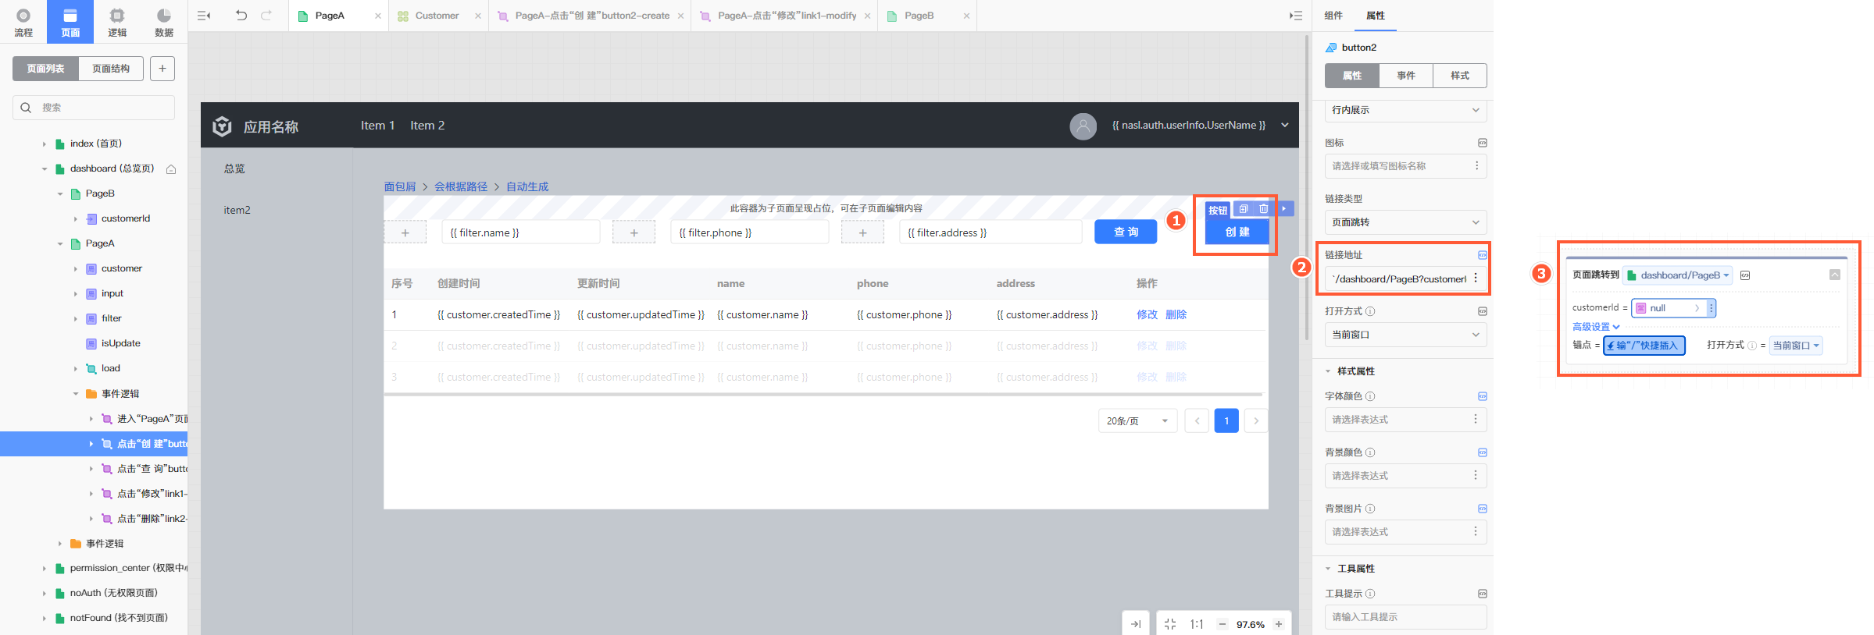Expand 高级设置 in the logic card
This screenshot has width=1874, height=635.
pyautogui.click(x=1596, y=327)
